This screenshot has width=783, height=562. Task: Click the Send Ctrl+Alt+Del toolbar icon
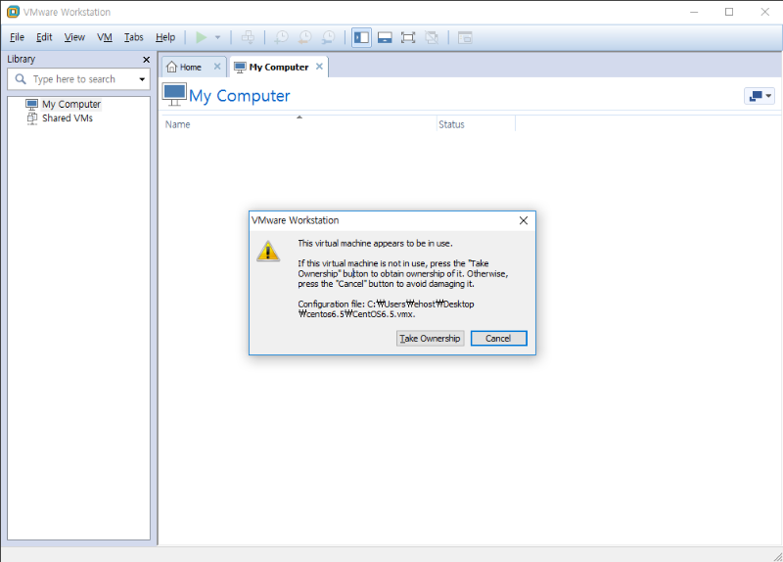pyautogui.click(x=248, y=37)
